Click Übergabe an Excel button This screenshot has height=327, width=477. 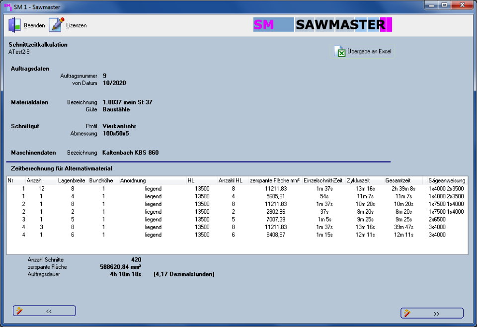pos(363,51)
